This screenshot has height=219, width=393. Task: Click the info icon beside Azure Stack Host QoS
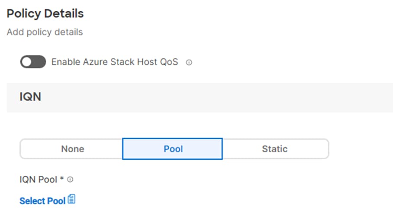click(189, 62)
